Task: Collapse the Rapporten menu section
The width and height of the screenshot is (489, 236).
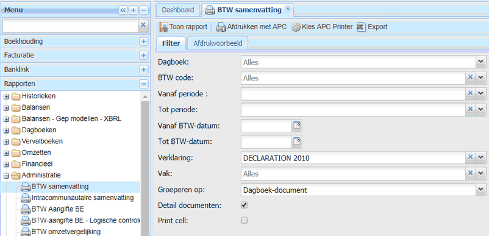Action: tap(143, 84)
